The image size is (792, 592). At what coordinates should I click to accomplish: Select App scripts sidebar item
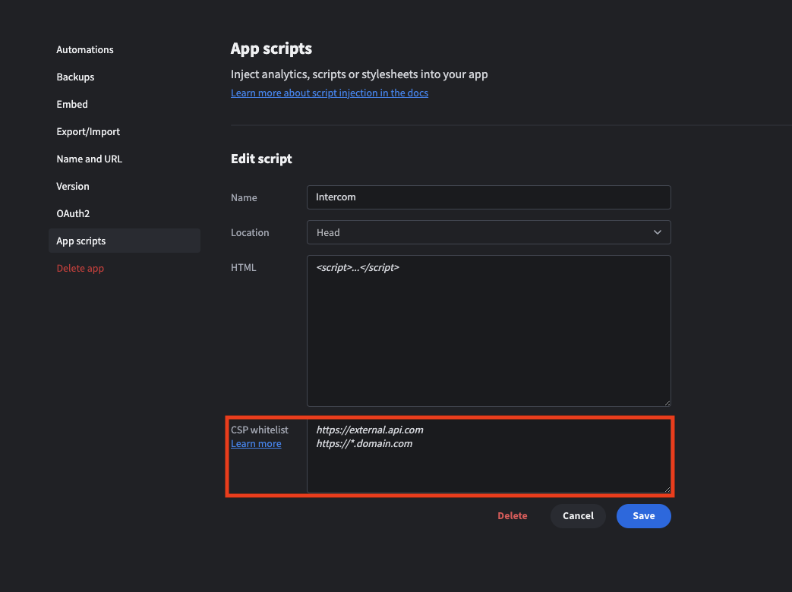(125, 241)
